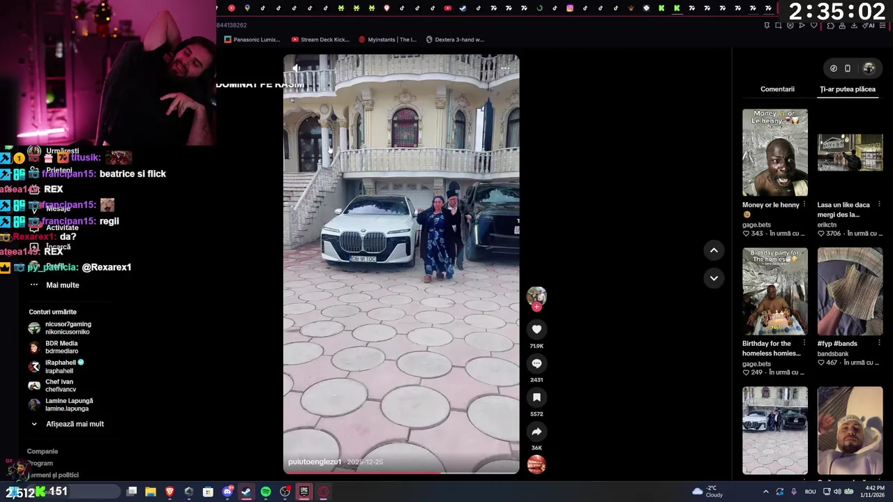Open the browser AI assistant icon
The width and height of the screenshot is (893, 502).
[x=869, y=26]
